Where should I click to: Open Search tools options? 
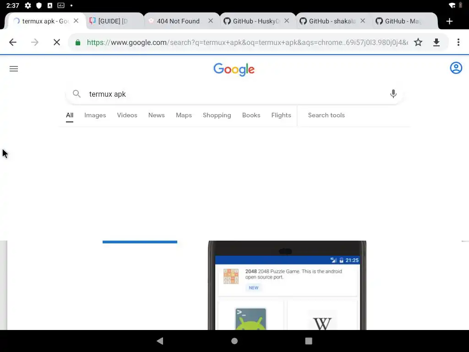(x=326, y=115)
